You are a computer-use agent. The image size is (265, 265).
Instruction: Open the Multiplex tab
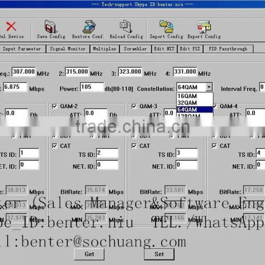[x=105, y=49]
